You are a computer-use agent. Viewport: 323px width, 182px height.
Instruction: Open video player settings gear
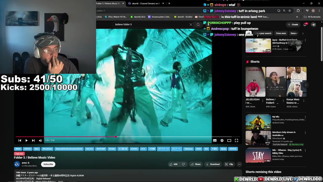click(x=222, y=140)
